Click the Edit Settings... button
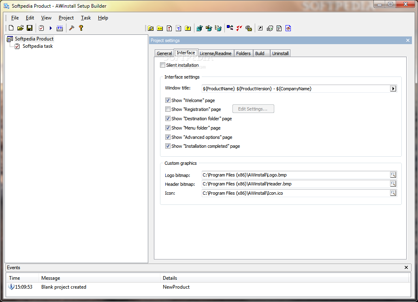The height and width of the screenshot is (302, 418). pos(253,109)
